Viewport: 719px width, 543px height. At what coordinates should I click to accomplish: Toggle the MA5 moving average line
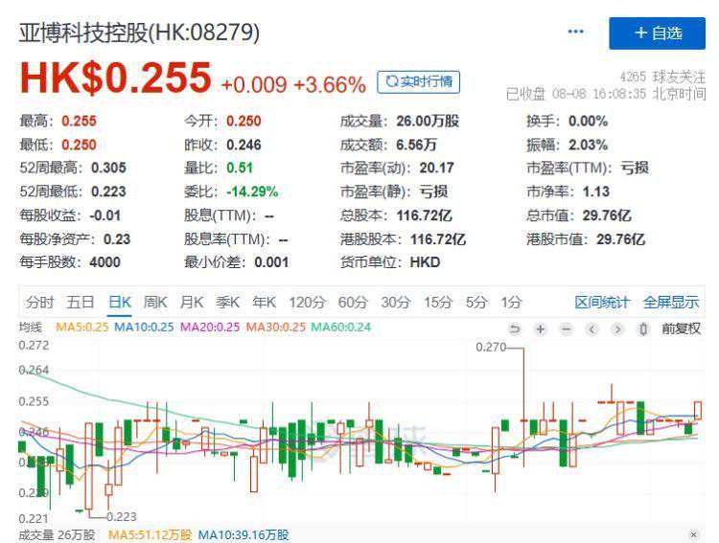click(x=80, y=328)
